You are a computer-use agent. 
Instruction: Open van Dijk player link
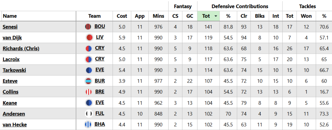[x=12, y=38]
